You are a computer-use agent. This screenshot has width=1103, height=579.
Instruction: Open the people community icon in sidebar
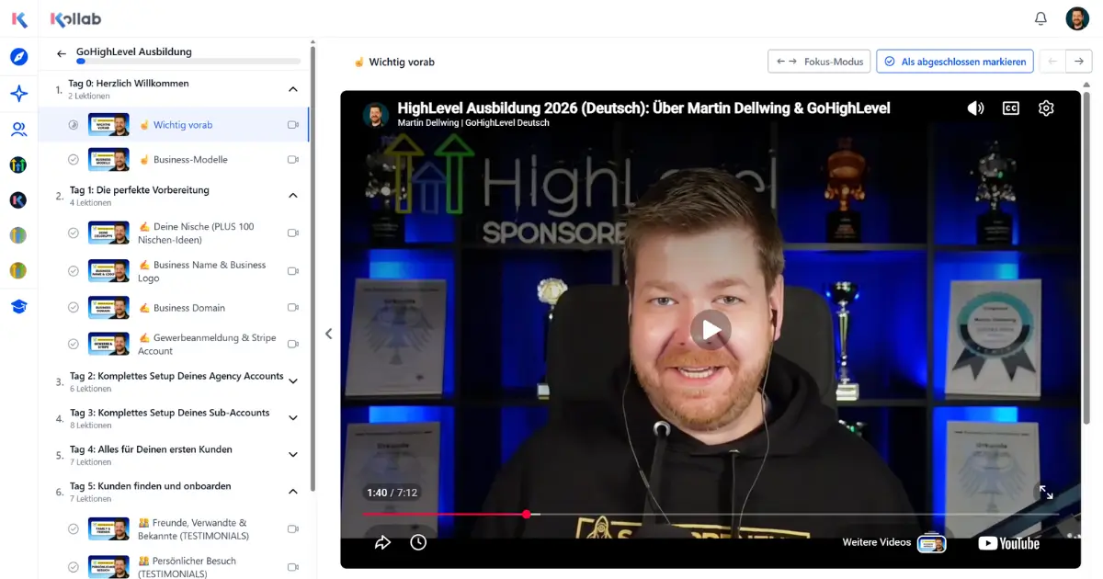coord(18,129)
